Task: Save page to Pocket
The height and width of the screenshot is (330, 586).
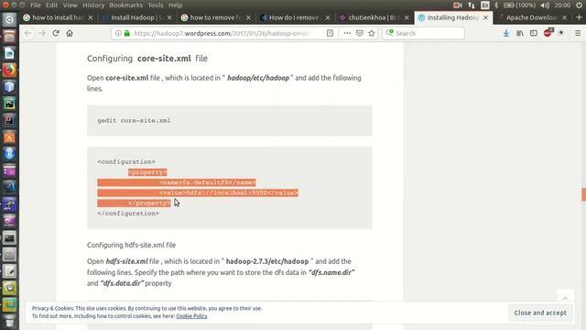Action: (x=360, y=33)
